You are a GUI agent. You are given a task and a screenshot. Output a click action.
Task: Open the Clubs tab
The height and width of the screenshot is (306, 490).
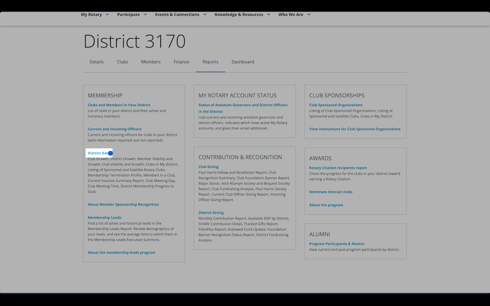(122, 62)
